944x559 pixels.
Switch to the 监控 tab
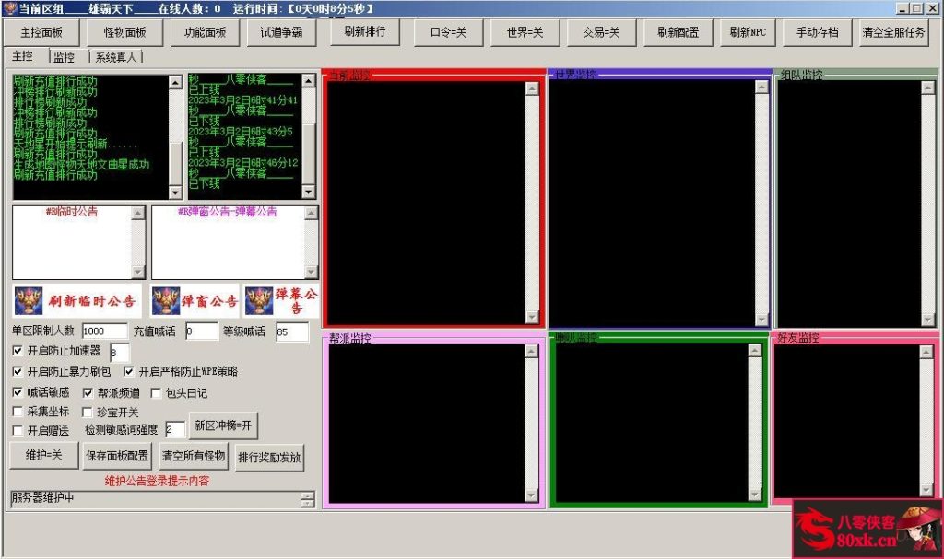pos(64,56)
